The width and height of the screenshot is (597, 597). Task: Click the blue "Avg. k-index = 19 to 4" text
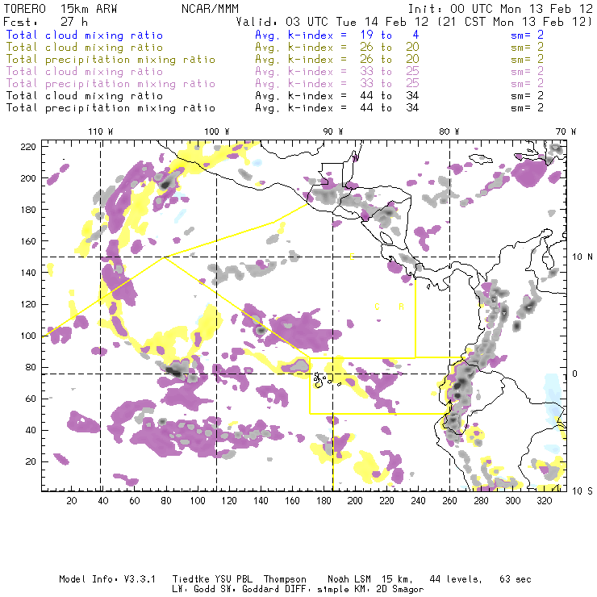pos(337,35)
